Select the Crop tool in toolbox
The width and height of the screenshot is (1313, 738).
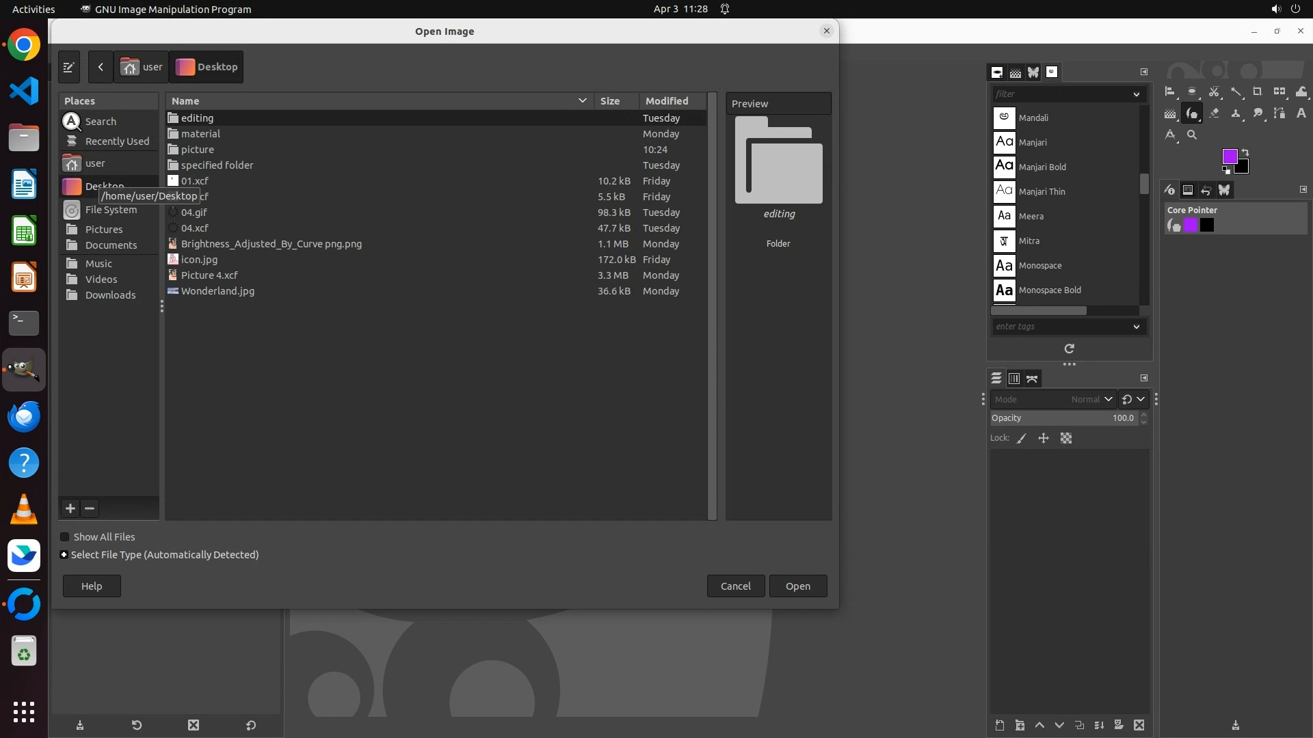coord(1257,92)
